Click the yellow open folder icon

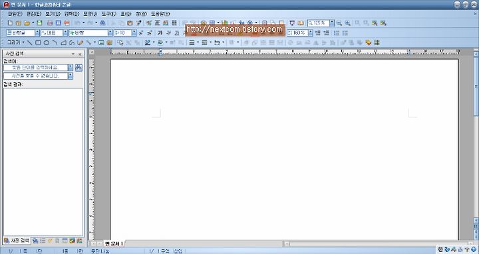tap(27, 23)
